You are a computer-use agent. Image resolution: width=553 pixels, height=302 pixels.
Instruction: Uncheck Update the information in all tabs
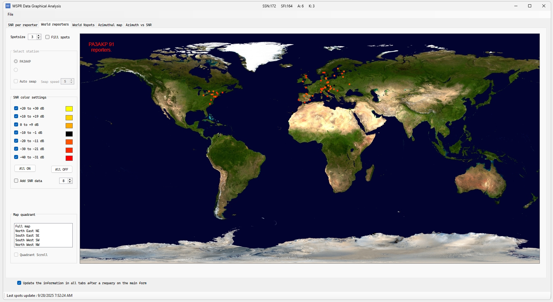tap(19, 283)
